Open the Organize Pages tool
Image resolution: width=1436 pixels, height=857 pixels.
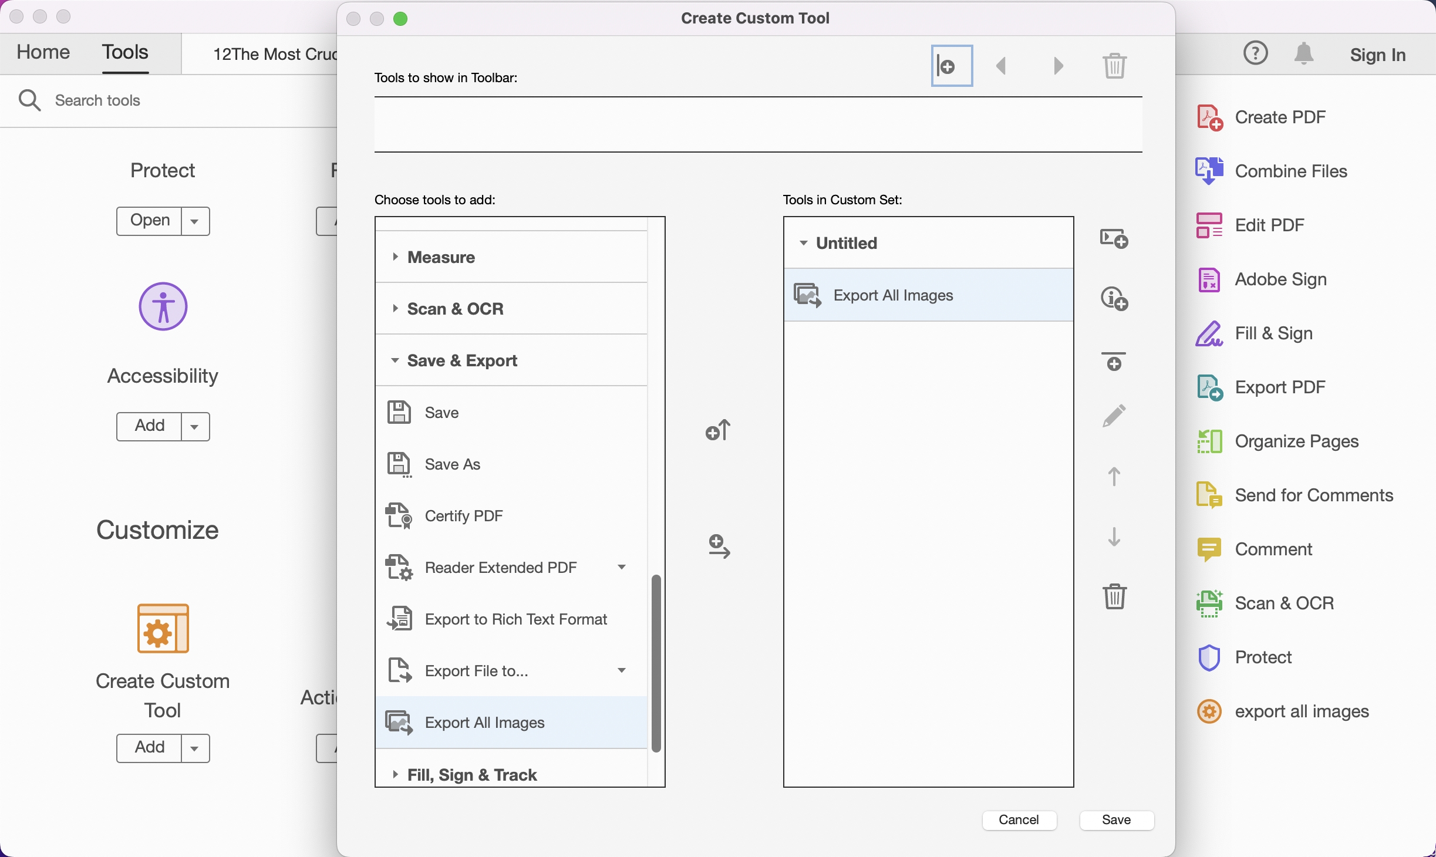coord(1296,441)
